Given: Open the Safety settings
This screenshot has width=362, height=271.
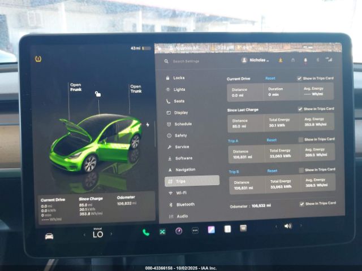Looking at the screenshot, I should [177, 135].
